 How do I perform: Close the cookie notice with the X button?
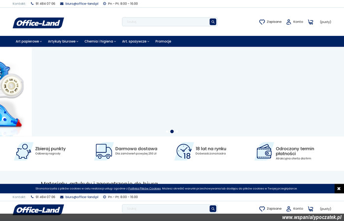pos(339,189)
